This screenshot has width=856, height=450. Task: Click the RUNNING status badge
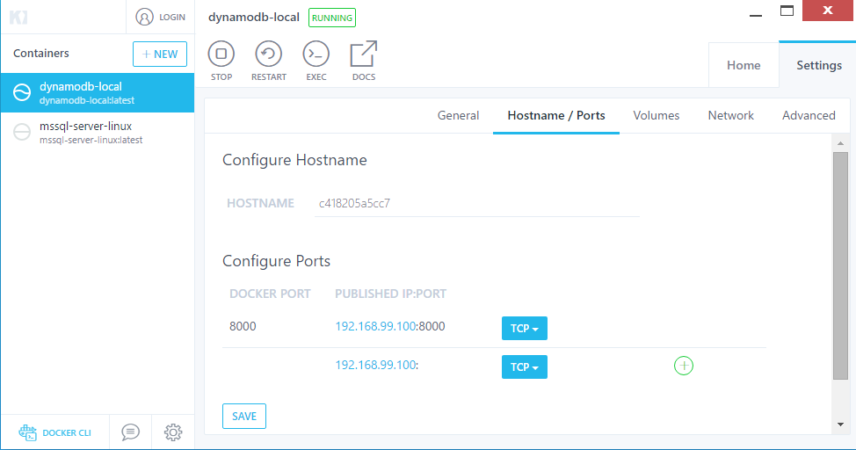(332, 18)
